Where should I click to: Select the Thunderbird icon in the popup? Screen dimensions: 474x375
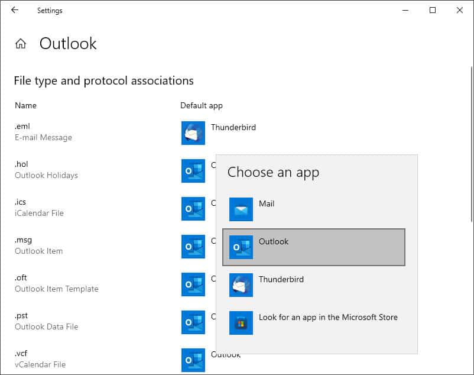tap(241, 285)
